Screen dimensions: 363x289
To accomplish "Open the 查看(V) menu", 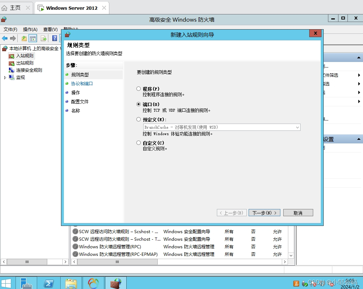I will point(50,29).
